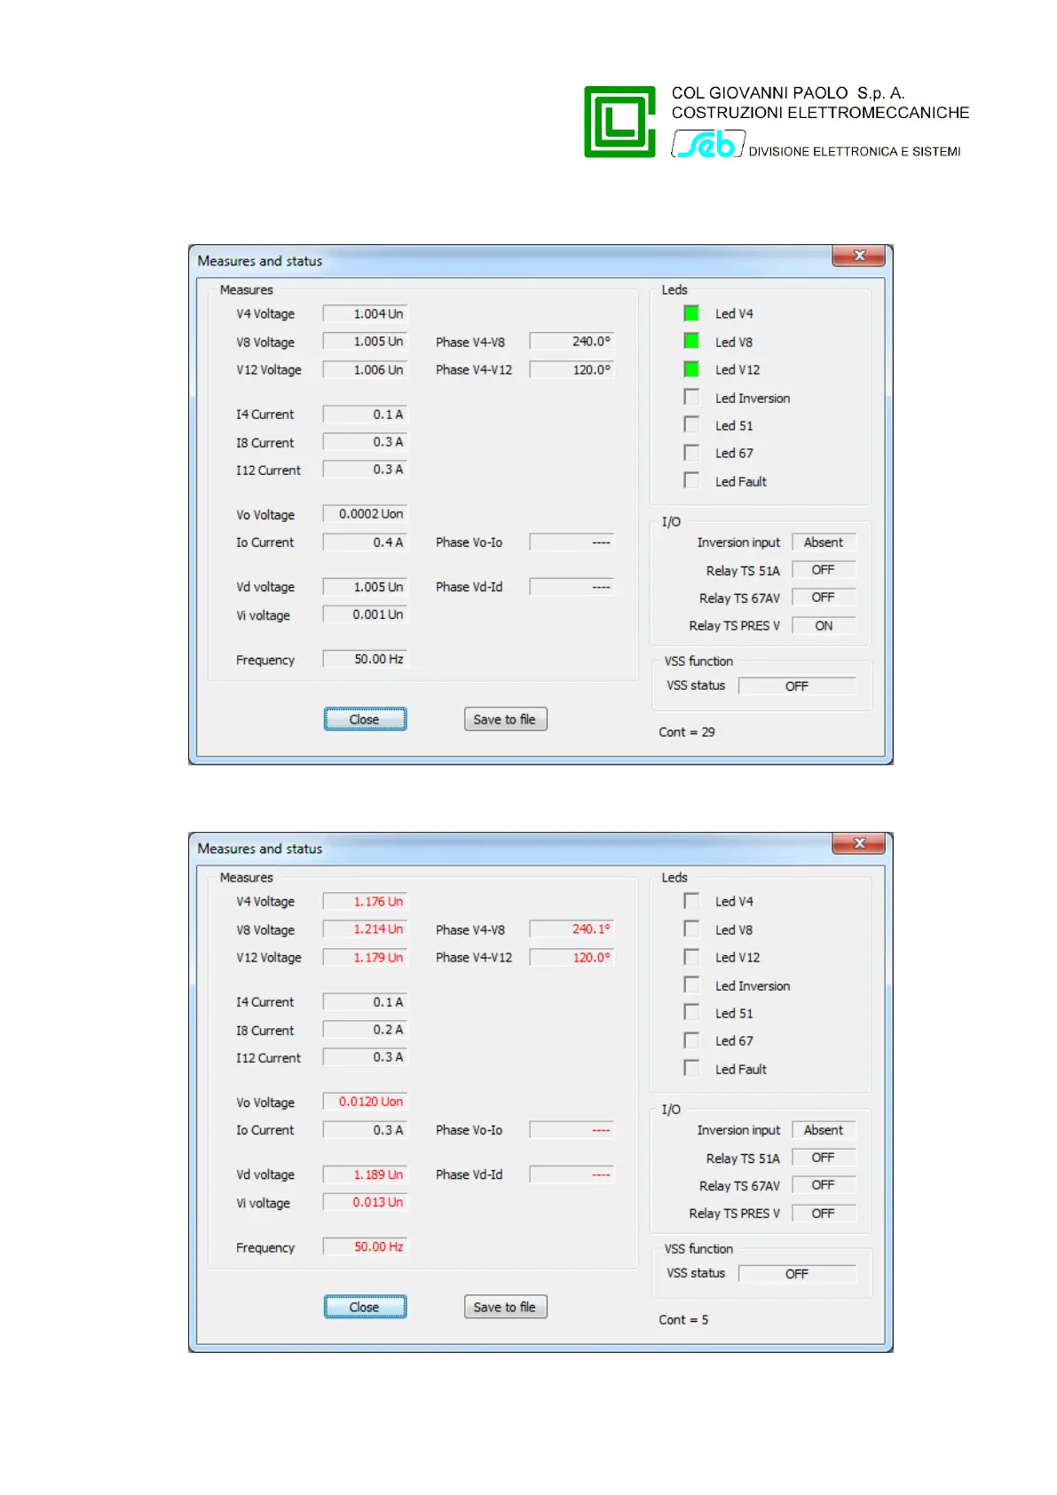Click Cont = 5 counter text

[683, 1319]
